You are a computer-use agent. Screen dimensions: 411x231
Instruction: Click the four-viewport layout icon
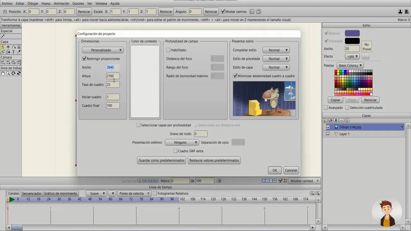click(275, 181)
